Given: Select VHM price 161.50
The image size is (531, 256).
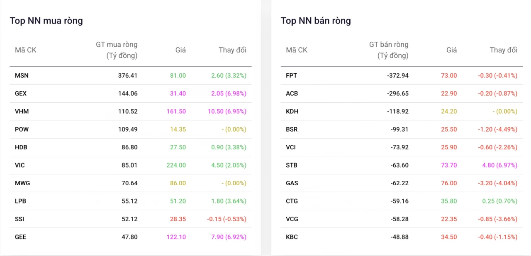Looking at the screenshot, I should [176, 111].
